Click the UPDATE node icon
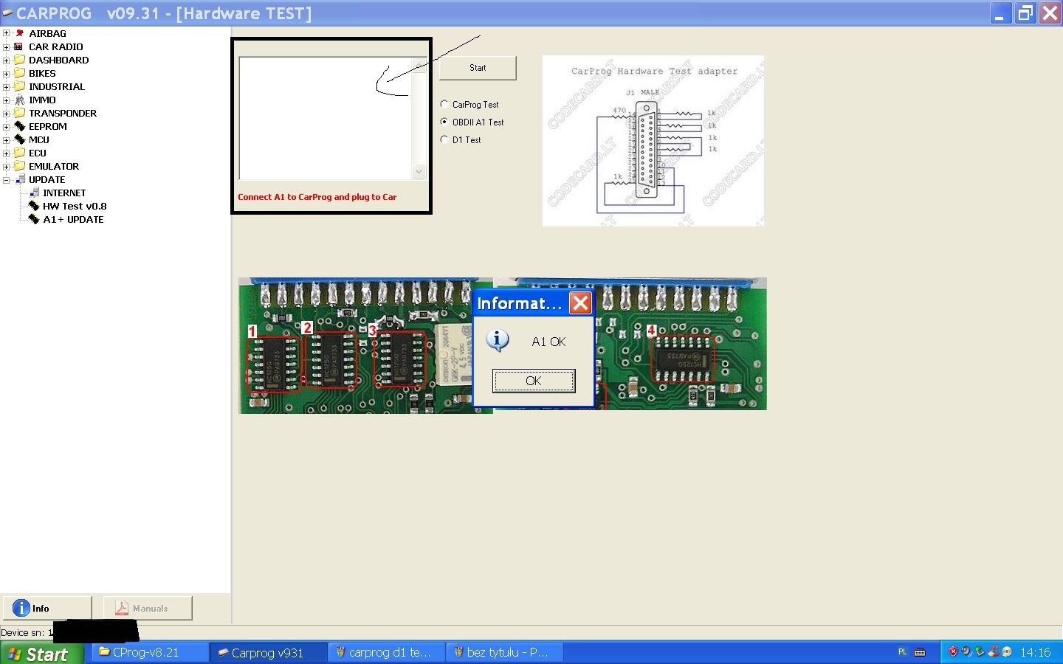The image size is (1063, 664). [20, 179]
